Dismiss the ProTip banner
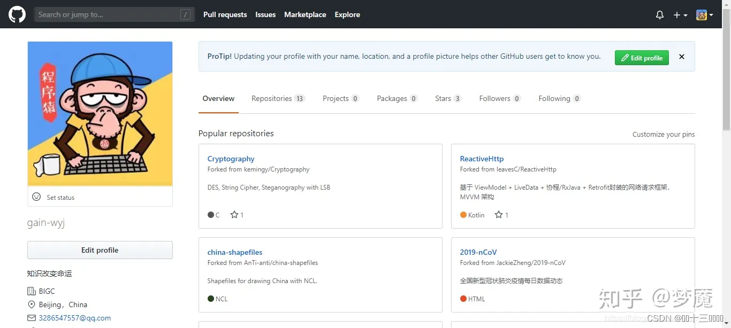731x328 pixels. 682,57
